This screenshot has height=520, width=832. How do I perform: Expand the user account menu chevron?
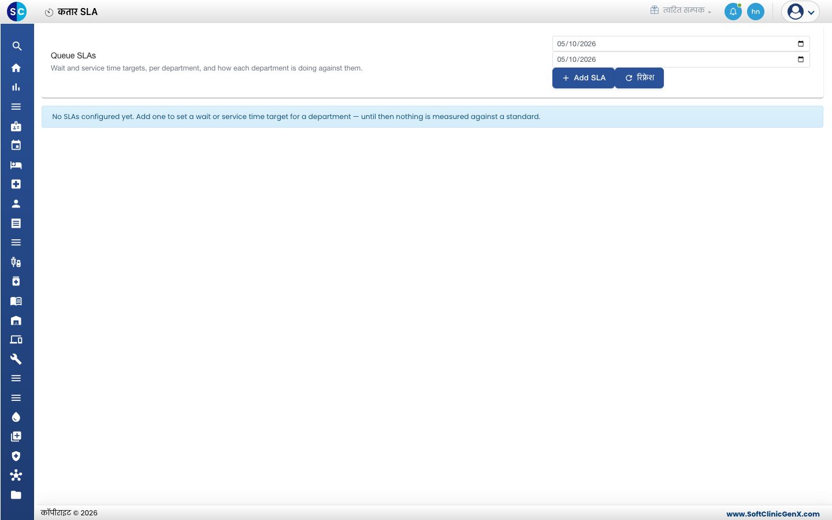[811, 12]
